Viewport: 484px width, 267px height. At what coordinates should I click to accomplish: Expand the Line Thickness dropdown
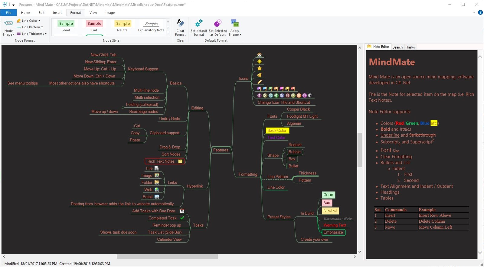[x=32, y=34]
